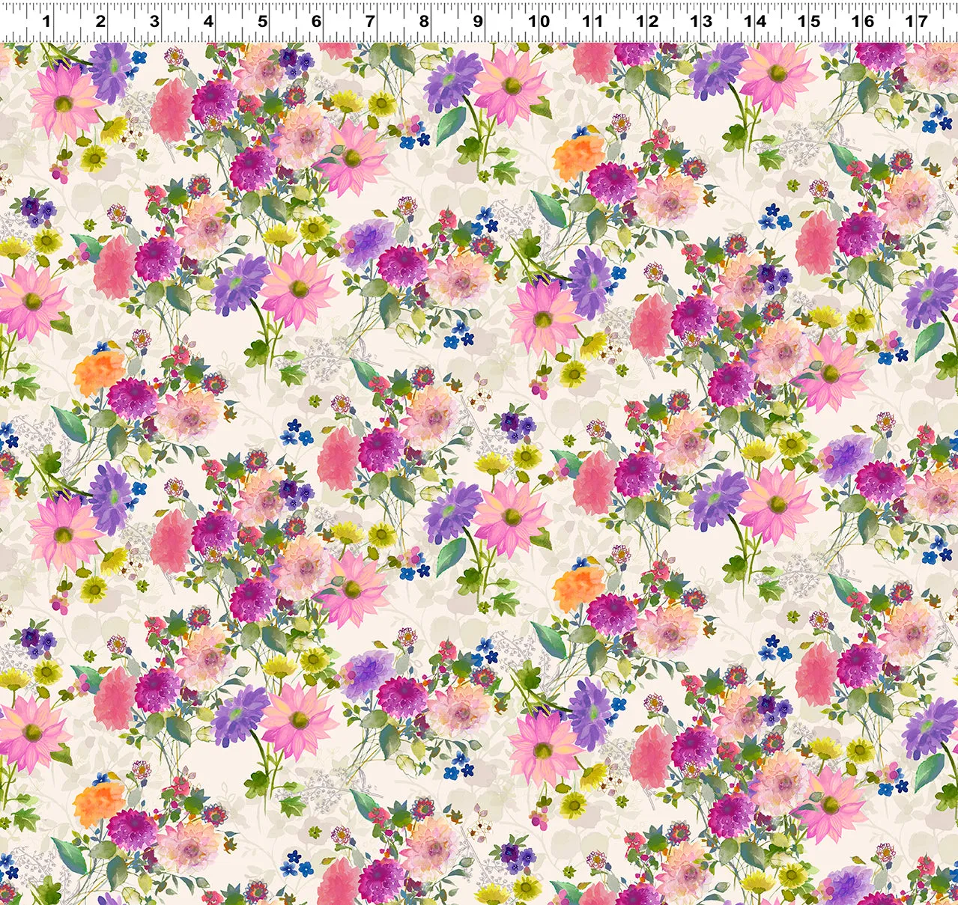This screenshot has height=905, width=958.
Task: Click the ruler mark labeled 11
Action: (x=592, y=20)
